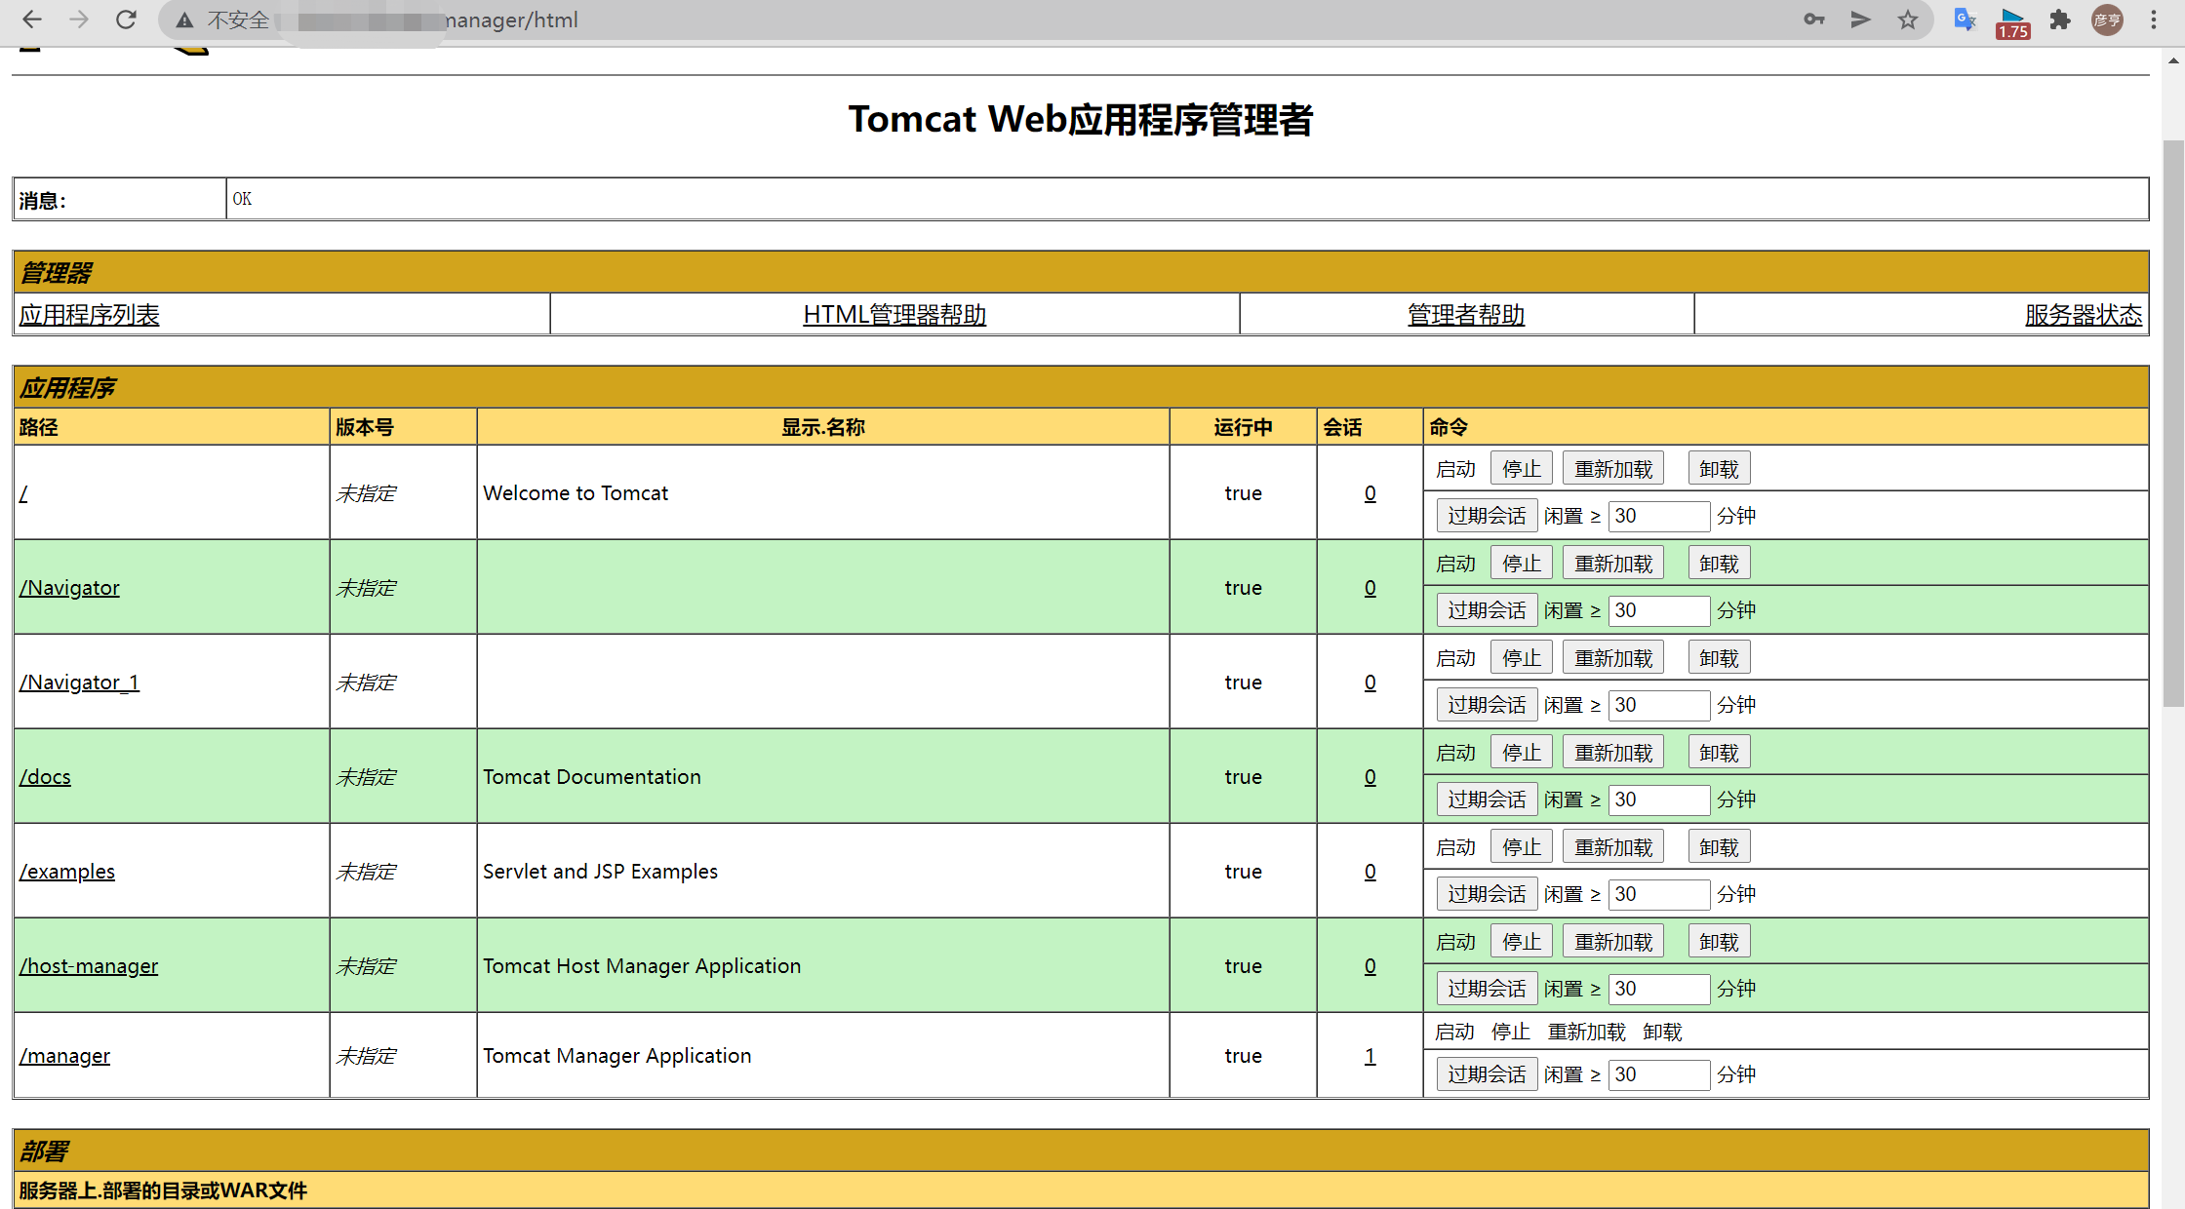Bookmark this page with the star
The width and height of the screenshot is (2185, 1209).
point(1908,19)
